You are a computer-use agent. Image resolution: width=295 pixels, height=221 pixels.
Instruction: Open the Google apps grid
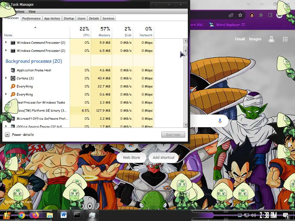[x=285, y=39]
